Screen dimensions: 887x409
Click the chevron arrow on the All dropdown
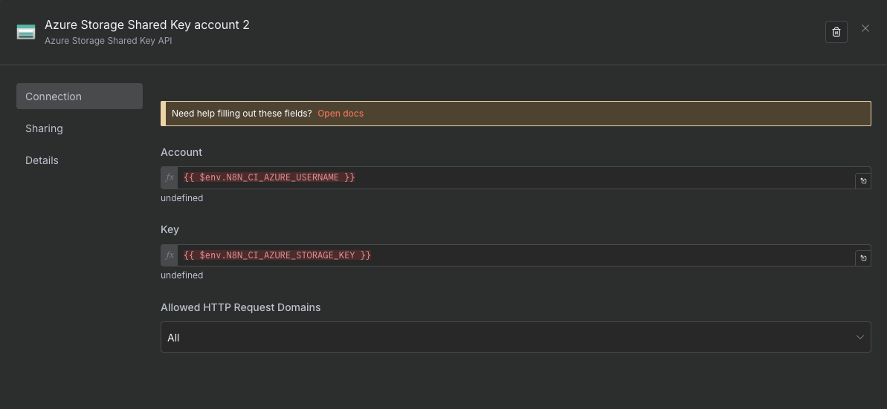pyautogui.click(x=859, y=337)
